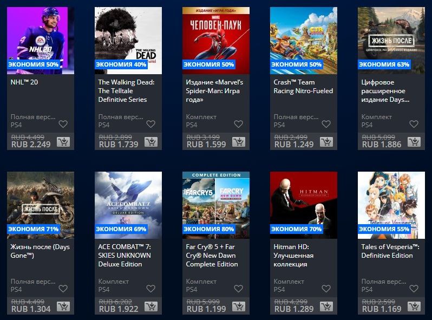Add ACE COMBAT 7 Deluxe Edition to cart

(x=151, y=306)
